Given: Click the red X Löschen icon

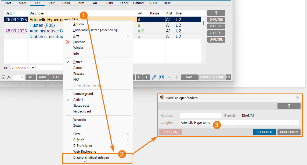Looking at the screenshot, I should [x=68, y=42].
